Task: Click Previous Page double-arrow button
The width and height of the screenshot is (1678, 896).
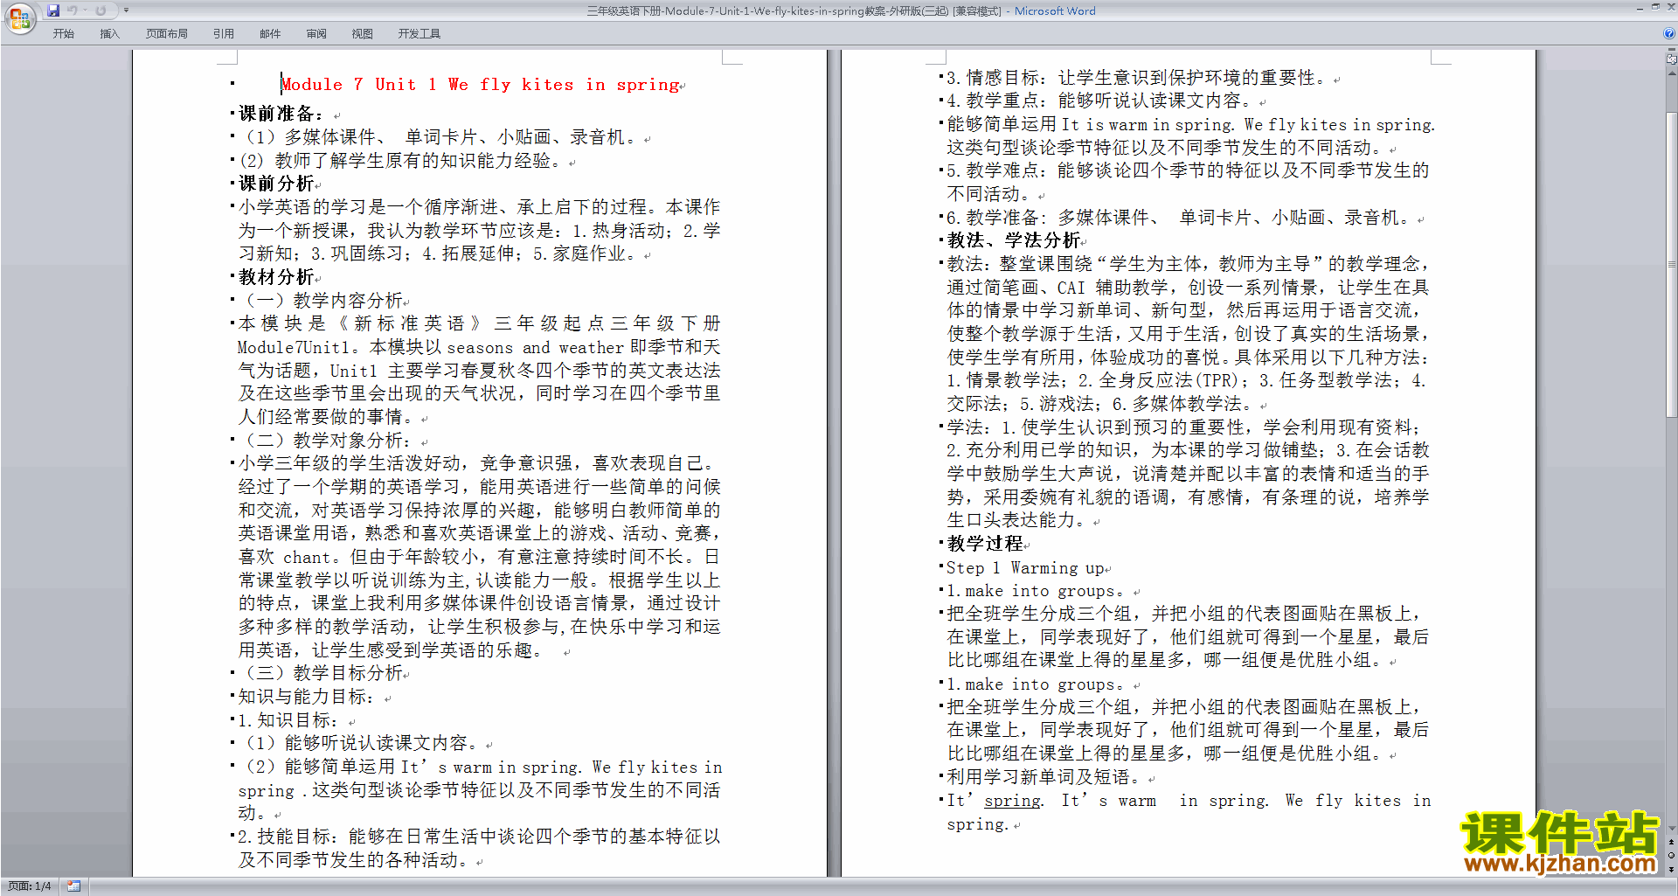Action: pyautogui.click(x=1671, y=843)
